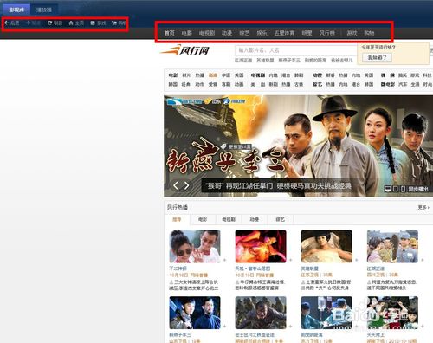433x343 pixels.
Task: Select the 综艺 tab under 风行热播
Action: (x=280, y=219)
